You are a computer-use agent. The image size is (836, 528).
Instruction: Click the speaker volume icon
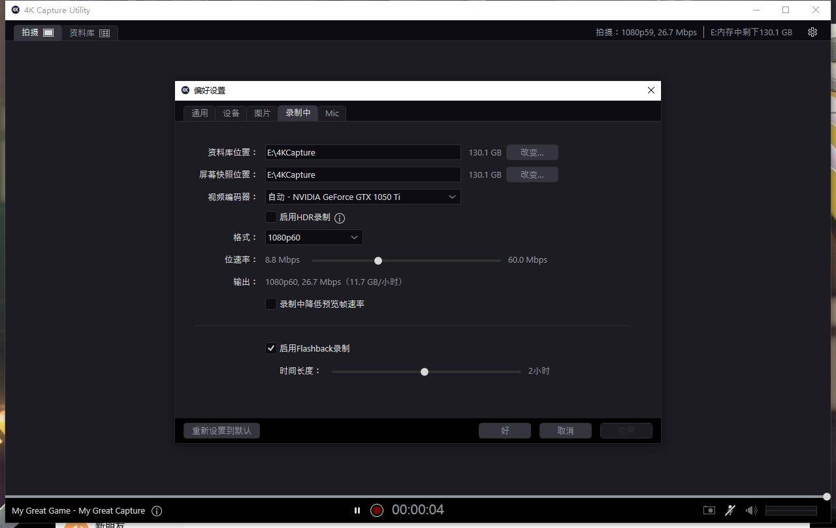click(x=751, y=510)
